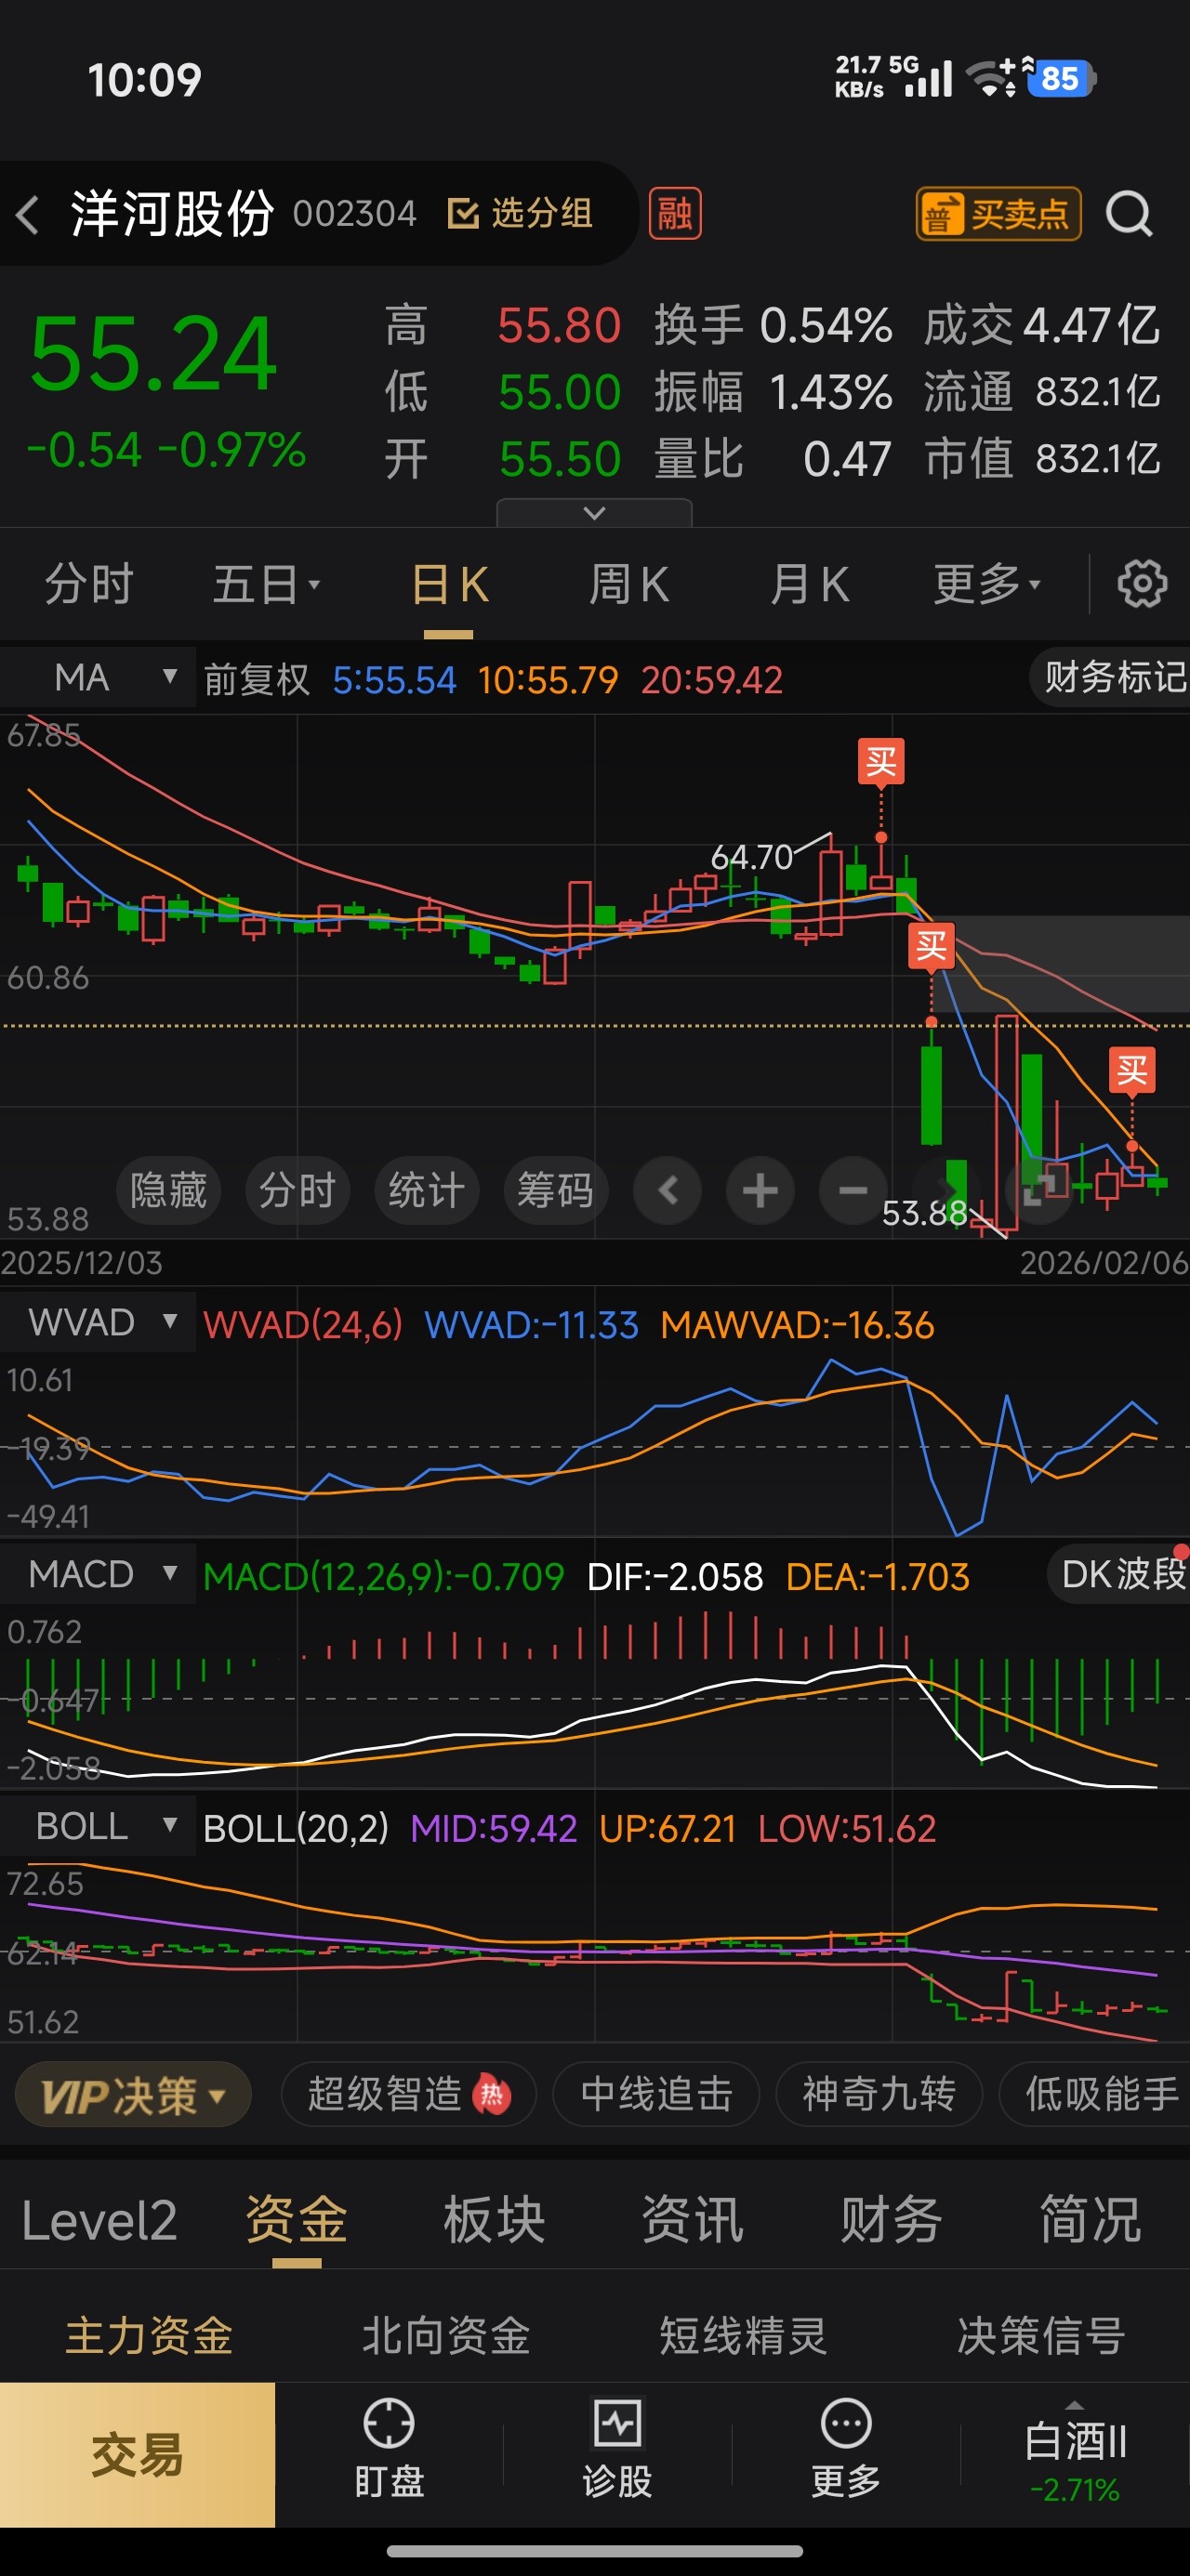
Task: Tap the 64.70 high price label
Action: point(750,857)
